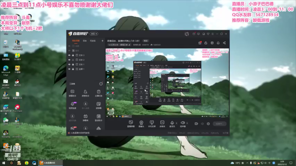
Task: Open the toolbox more options circle icon
Action: tap(101, 84)
